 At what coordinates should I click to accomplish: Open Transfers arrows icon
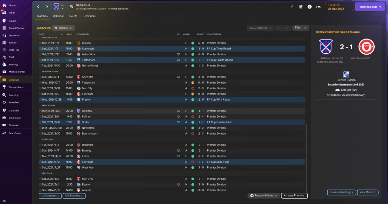coord(4,102)
